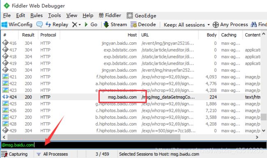Sort by the Body column header
The image size is (267, 158).
tap(212, 35)
